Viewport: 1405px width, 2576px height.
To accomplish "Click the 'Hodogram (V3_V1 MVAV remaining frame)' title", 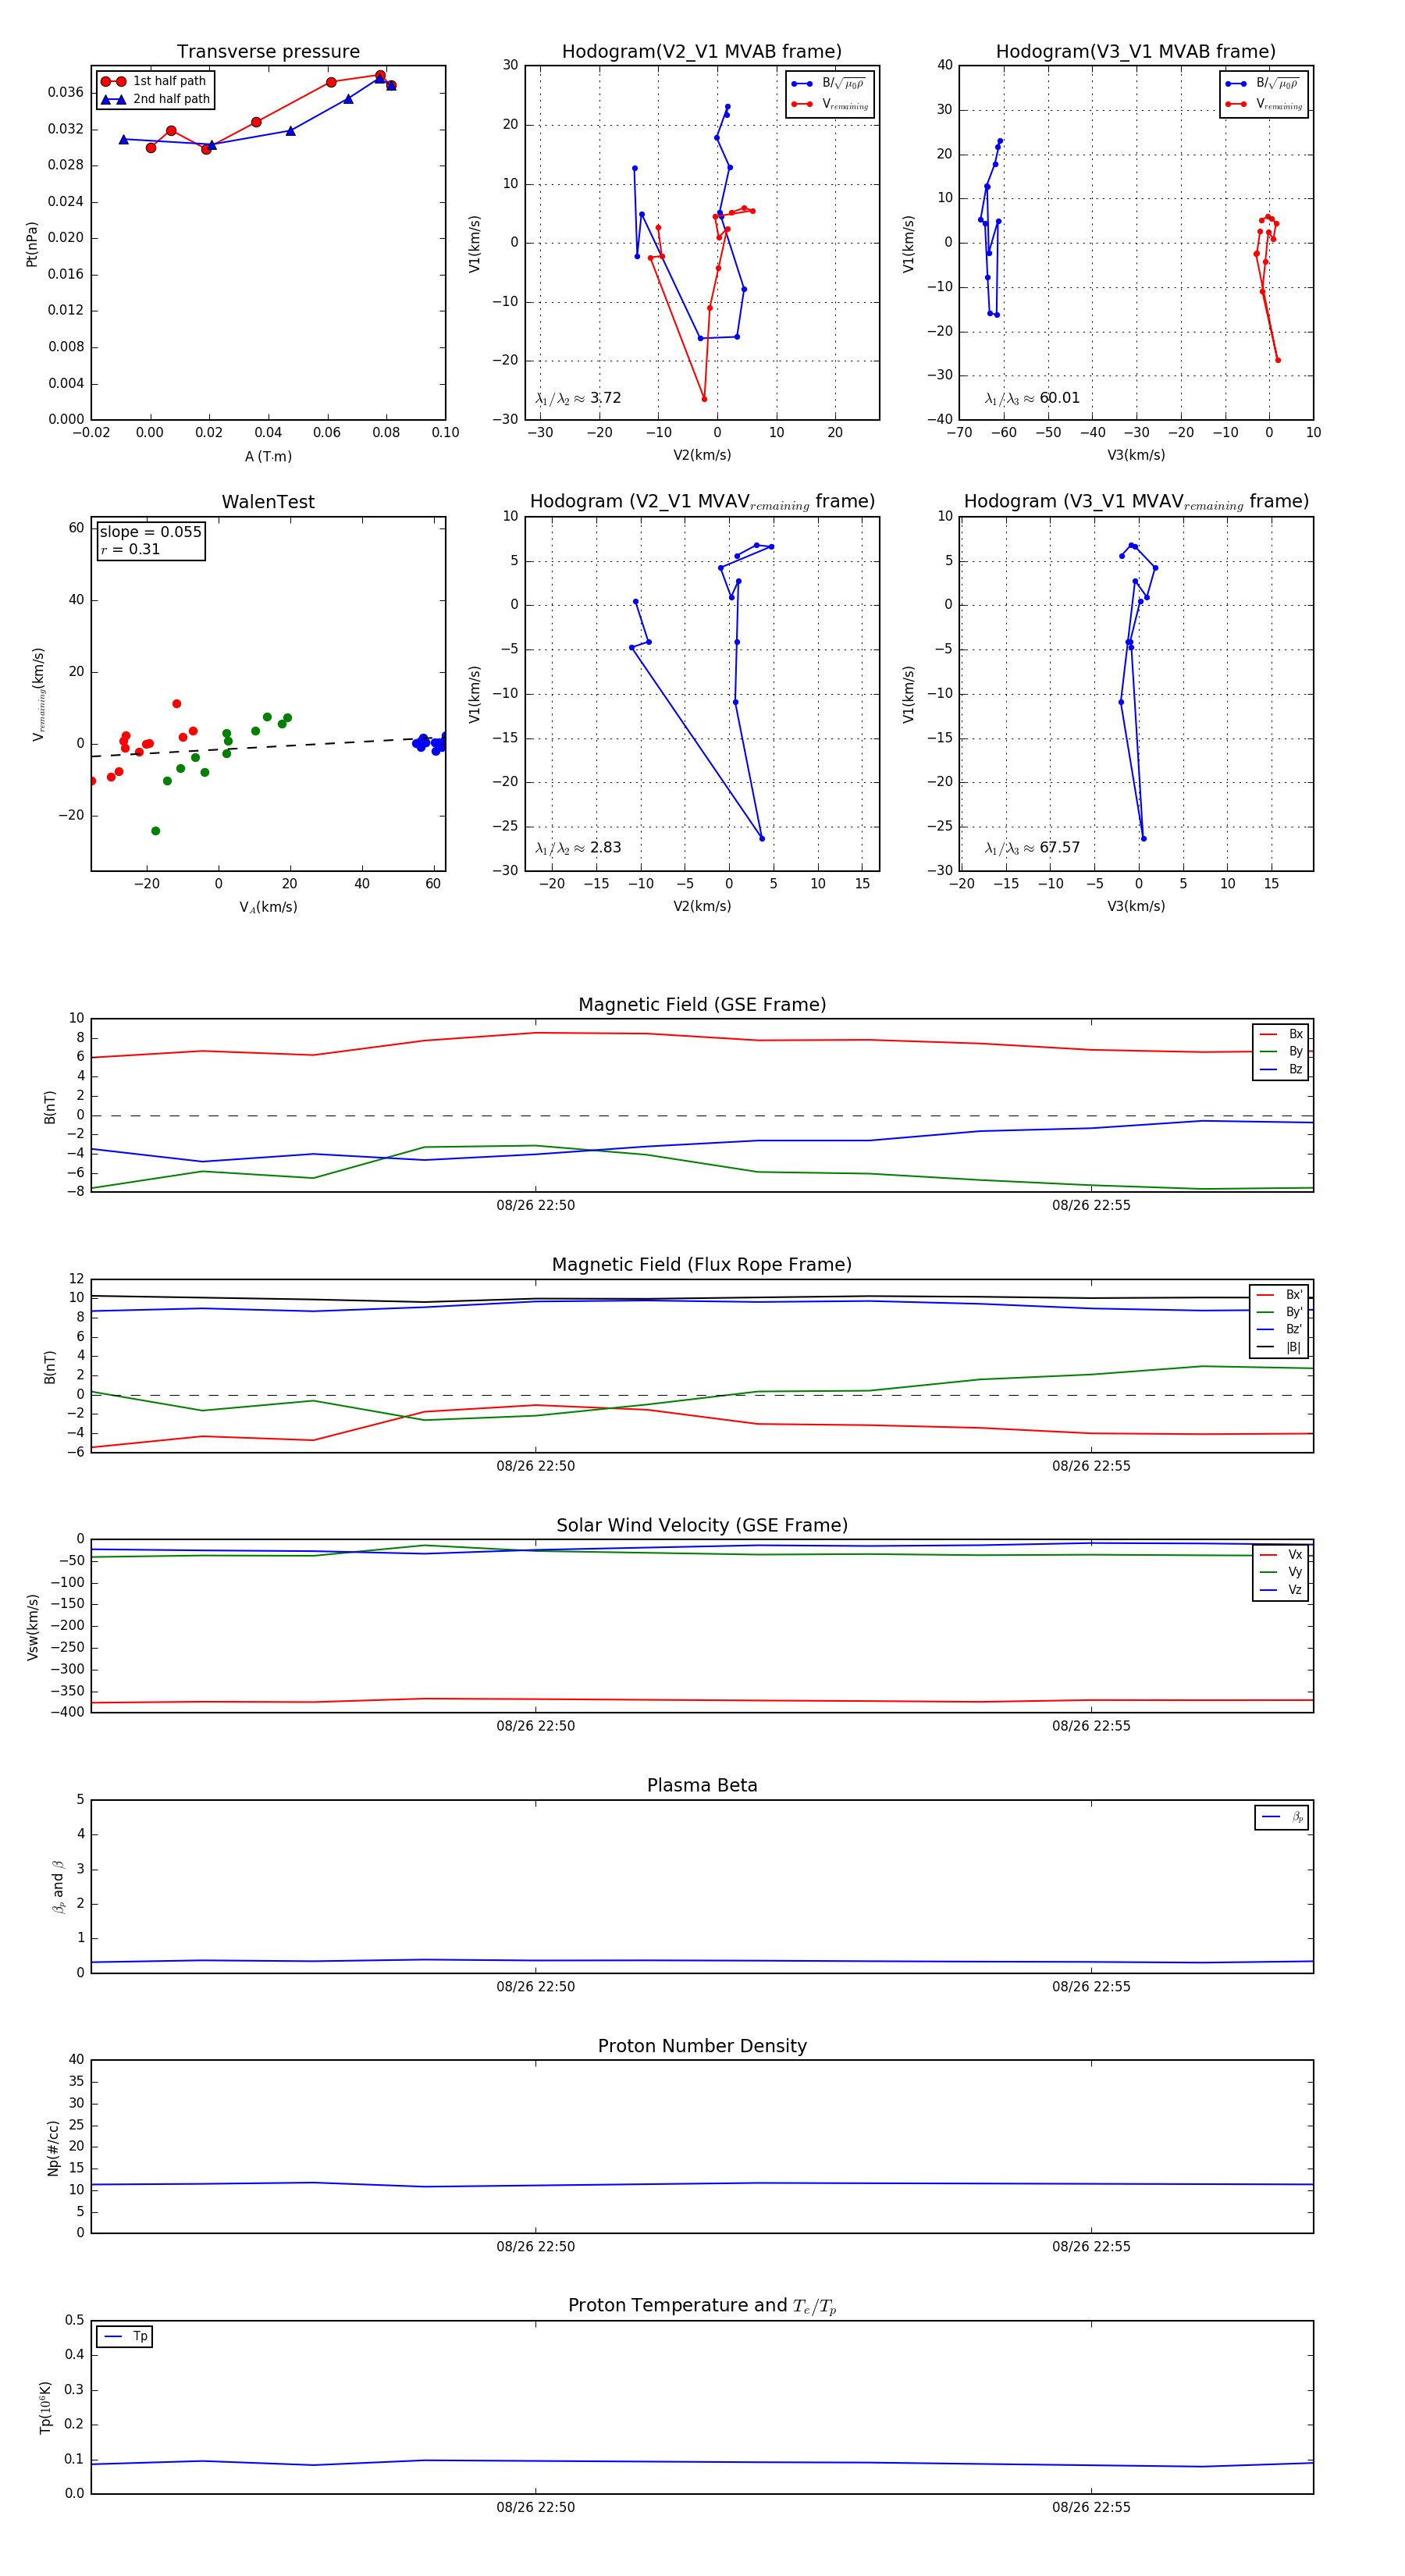I will point(1136,502).
